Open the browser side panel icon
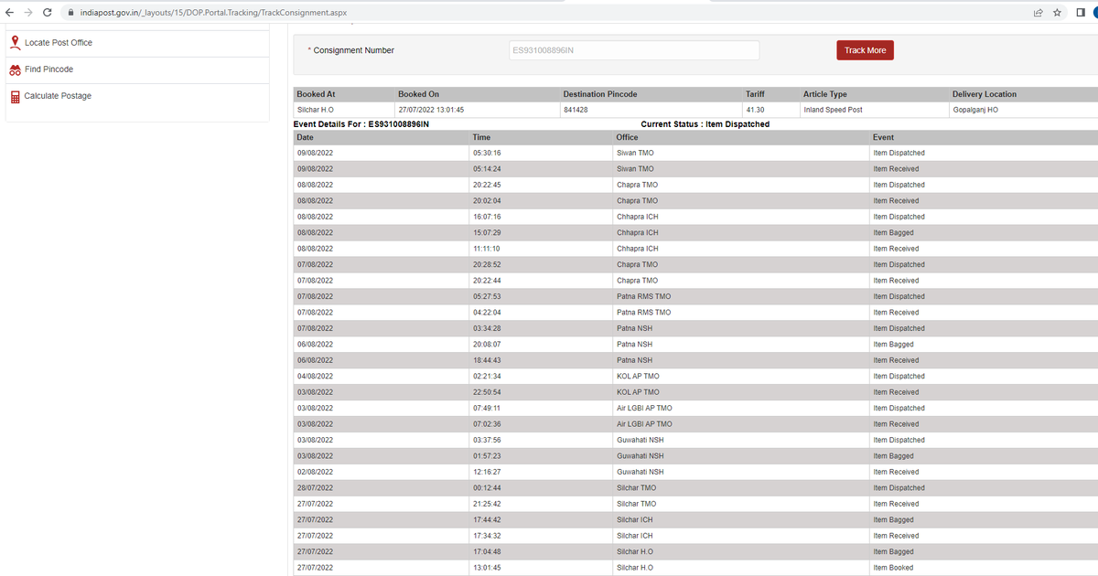The image size is (1098, 576). 1081,13
